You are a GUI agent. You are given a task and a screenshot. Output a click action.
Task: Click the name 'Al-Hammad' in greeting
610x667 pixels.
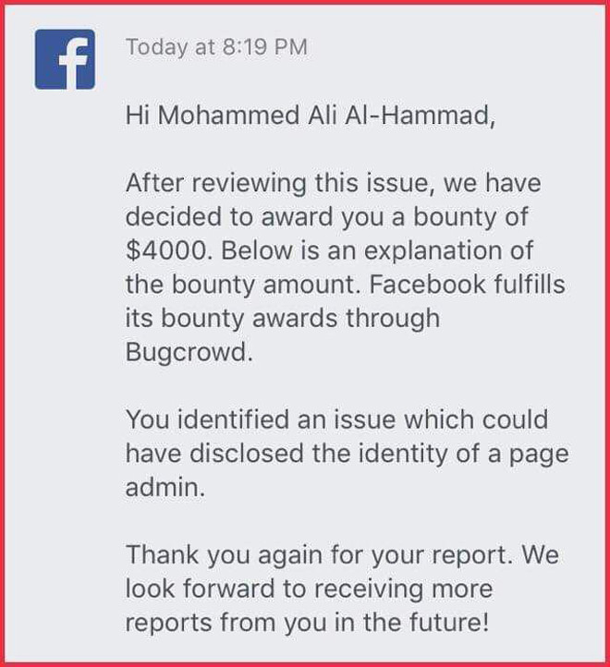click(420, 115)
